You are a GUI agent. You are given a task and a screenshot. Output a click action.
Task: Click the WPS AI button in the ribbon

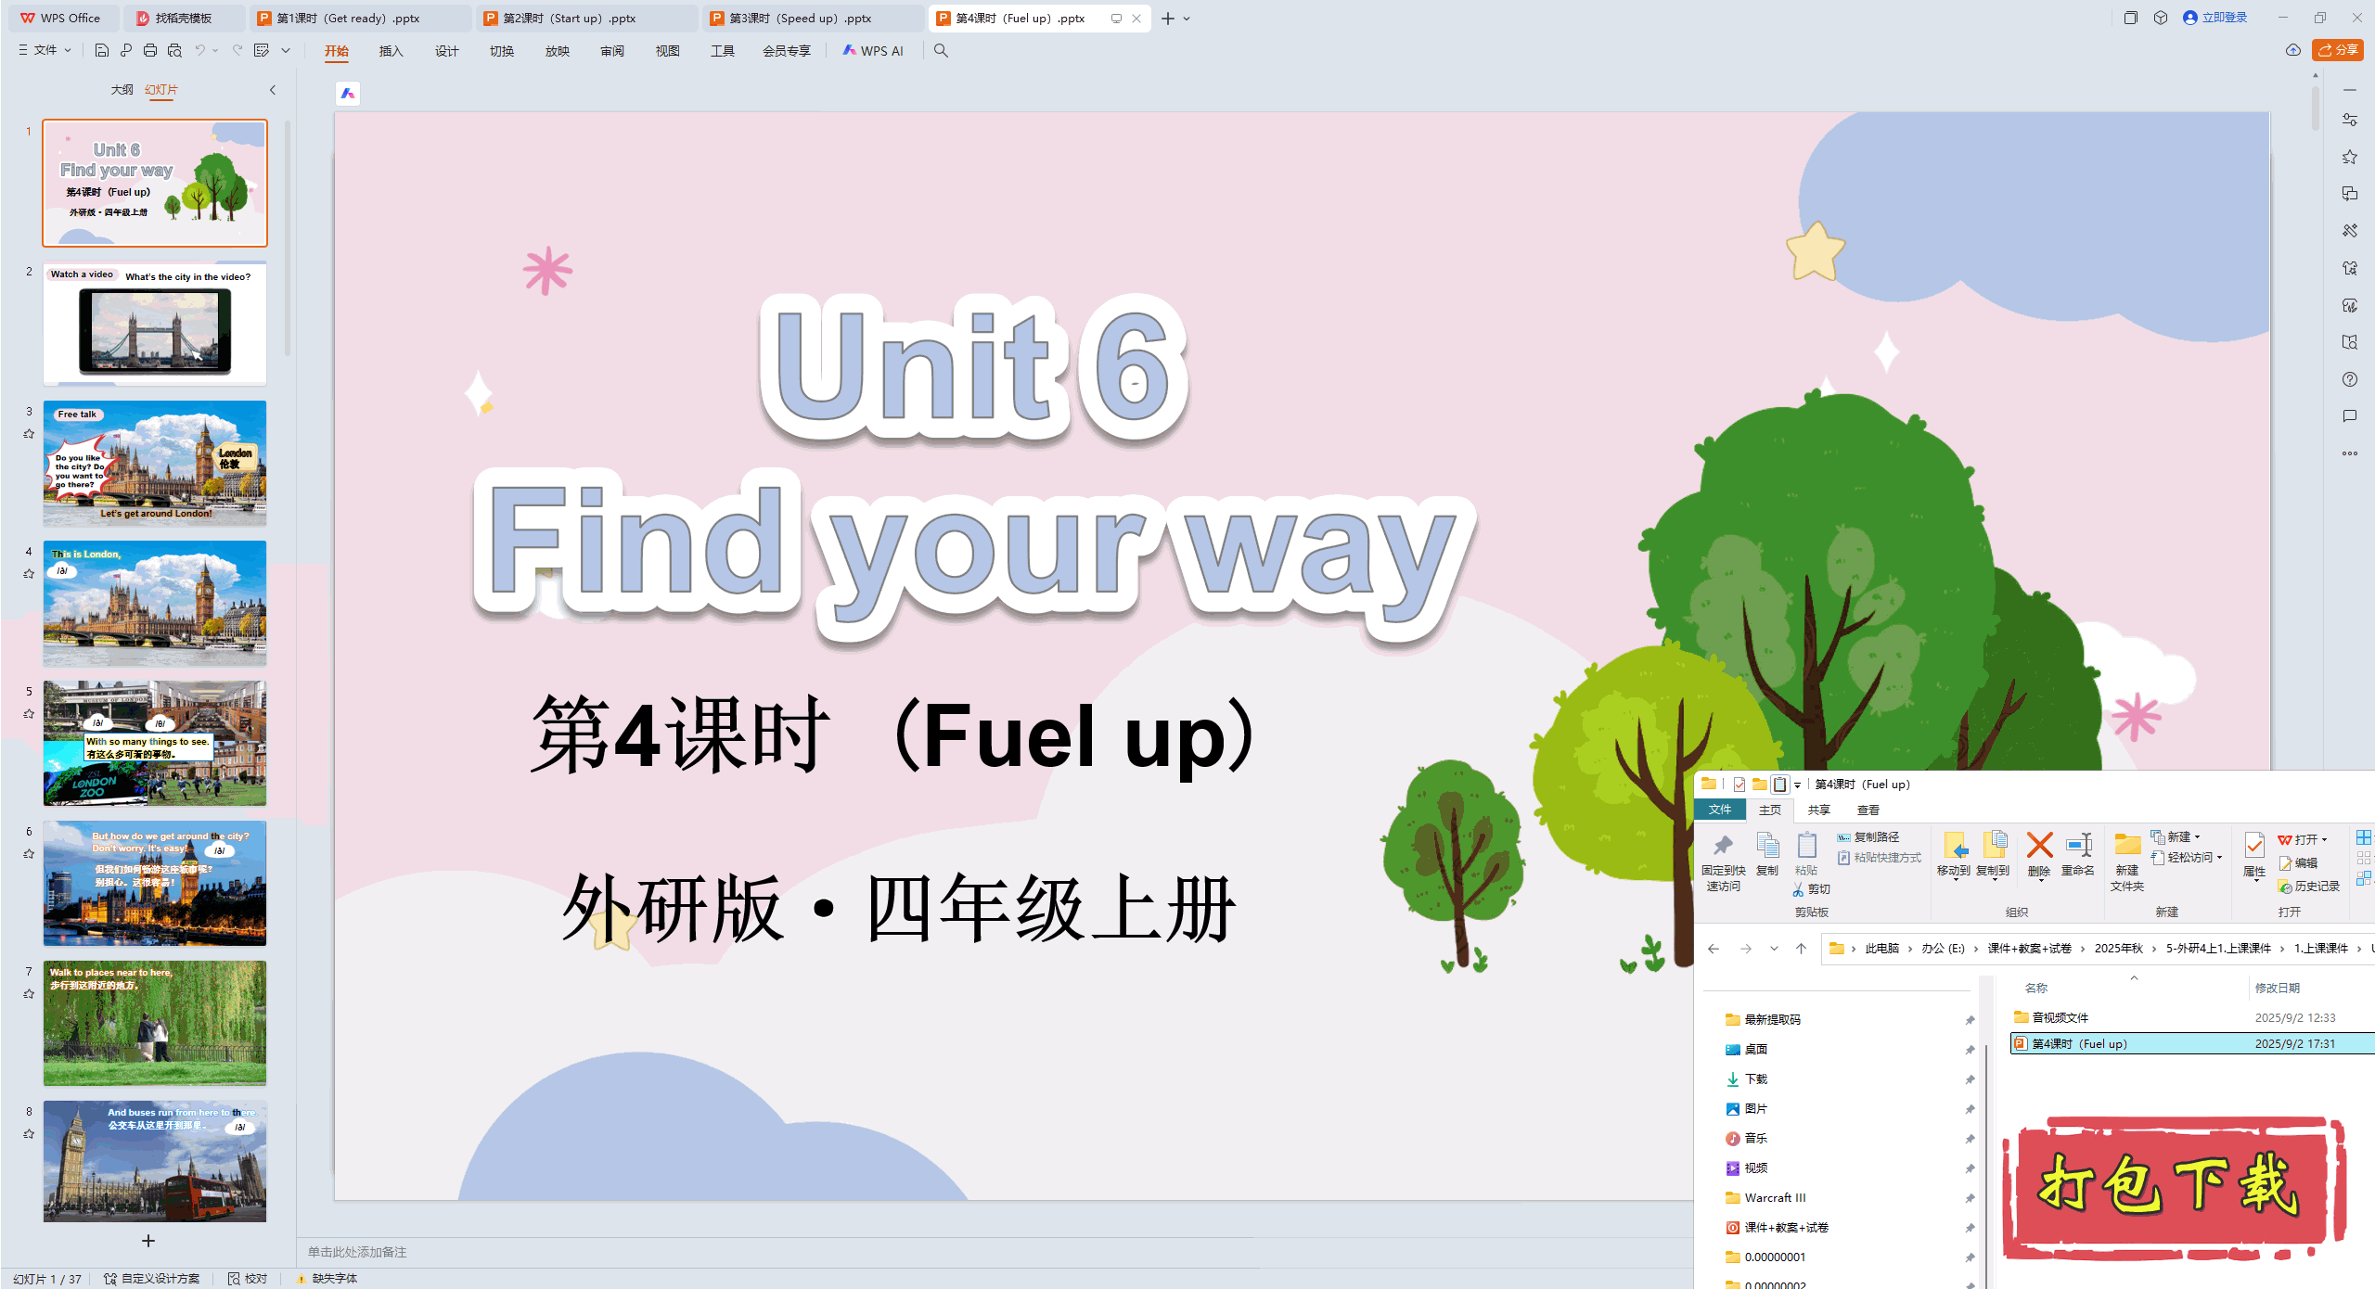click(x=873, y=50)
